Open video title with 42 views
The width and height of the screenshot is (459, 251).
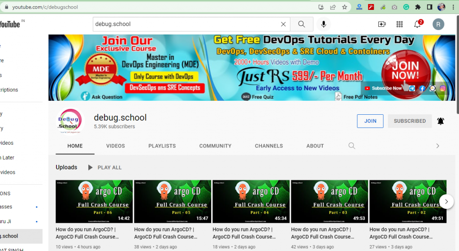pos(323,233)
